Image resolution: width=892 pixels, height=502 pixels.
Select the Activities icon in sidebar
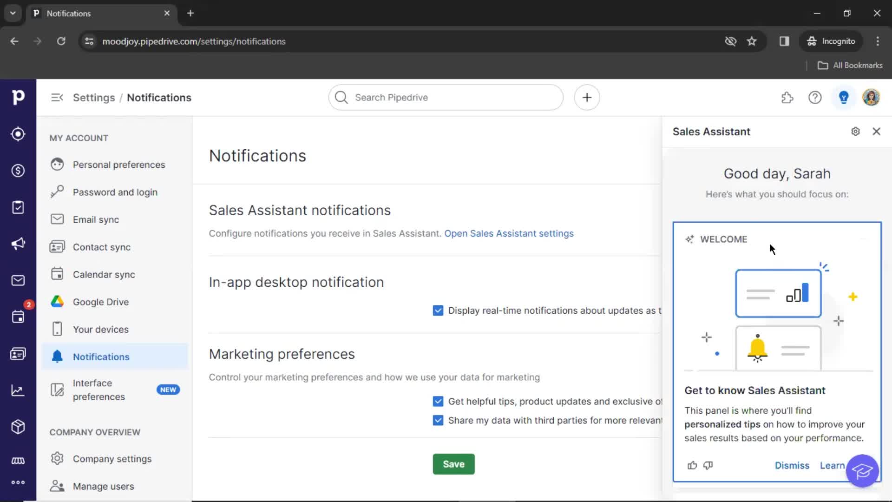coord(18,317)
